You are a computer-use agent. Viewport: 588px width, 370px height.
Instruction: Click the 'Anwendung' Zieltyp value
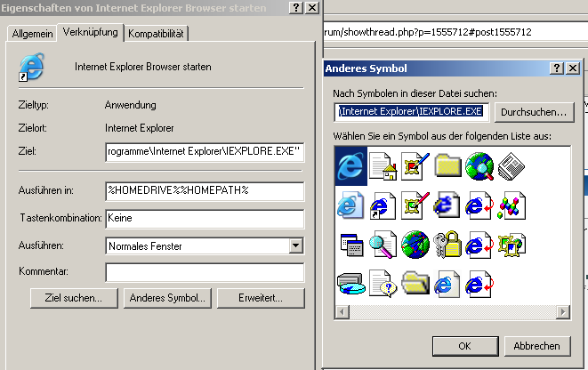[131, 105]
